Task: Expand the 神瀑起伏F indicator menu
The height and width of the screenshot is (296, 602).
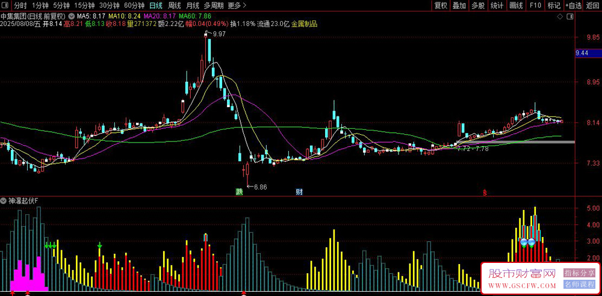Action: coord(4,200)
